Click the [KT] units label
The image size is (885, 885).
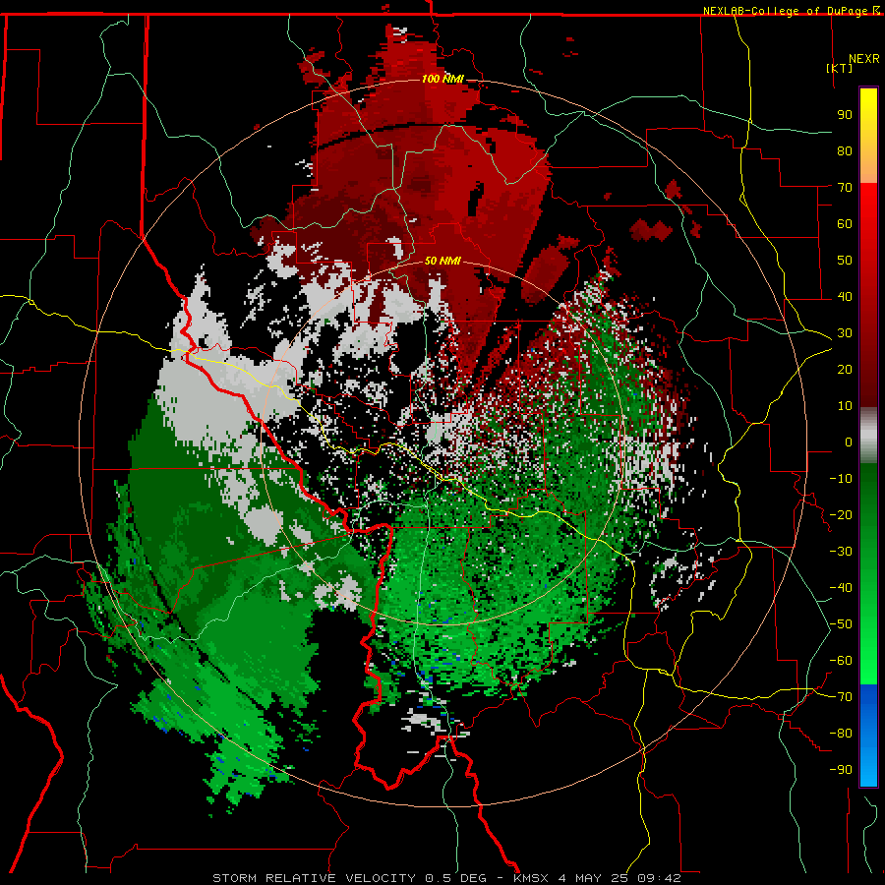(840, 68)
